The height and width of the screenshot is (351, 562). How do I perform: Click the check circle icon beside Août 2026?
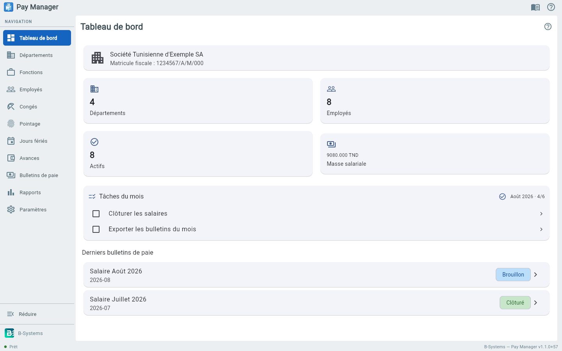(503, 197)
